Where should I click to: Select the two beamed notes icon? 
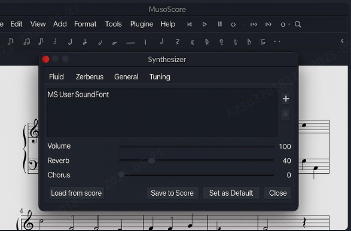tap(27, 42)
